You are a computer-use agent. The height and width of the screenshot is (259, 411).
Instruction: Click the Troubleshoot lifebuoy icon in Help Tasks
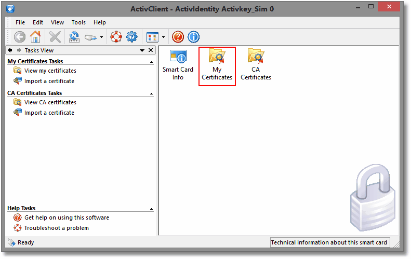point(18,228)
